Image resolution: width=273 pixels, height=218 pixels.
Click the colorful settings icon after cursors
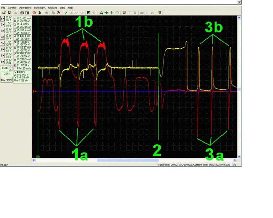124,13
